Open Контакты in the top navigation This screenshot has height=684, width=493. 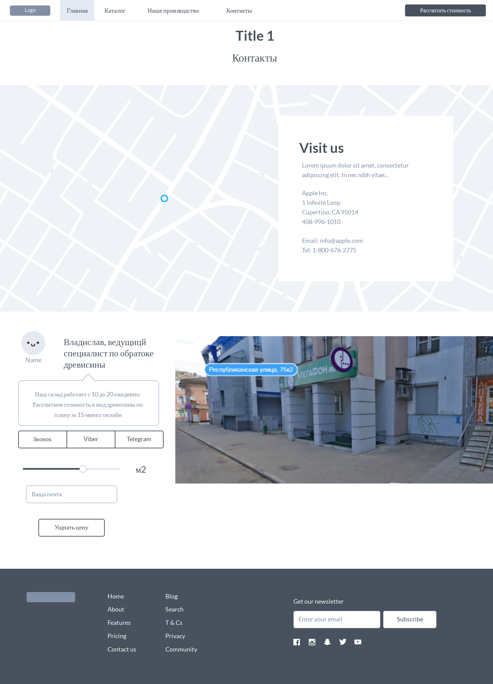pos(239,11)
